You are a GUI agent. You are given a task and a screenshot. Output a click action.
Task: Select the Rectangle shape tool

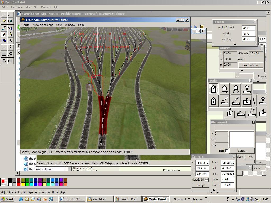pos(4,54)
